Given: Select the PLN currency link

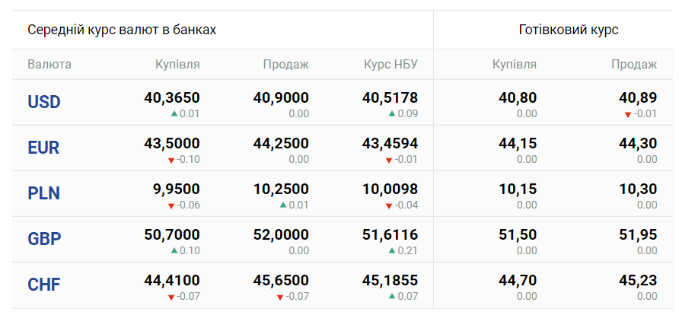Looking at the screenshot, I should coord(43,193).
